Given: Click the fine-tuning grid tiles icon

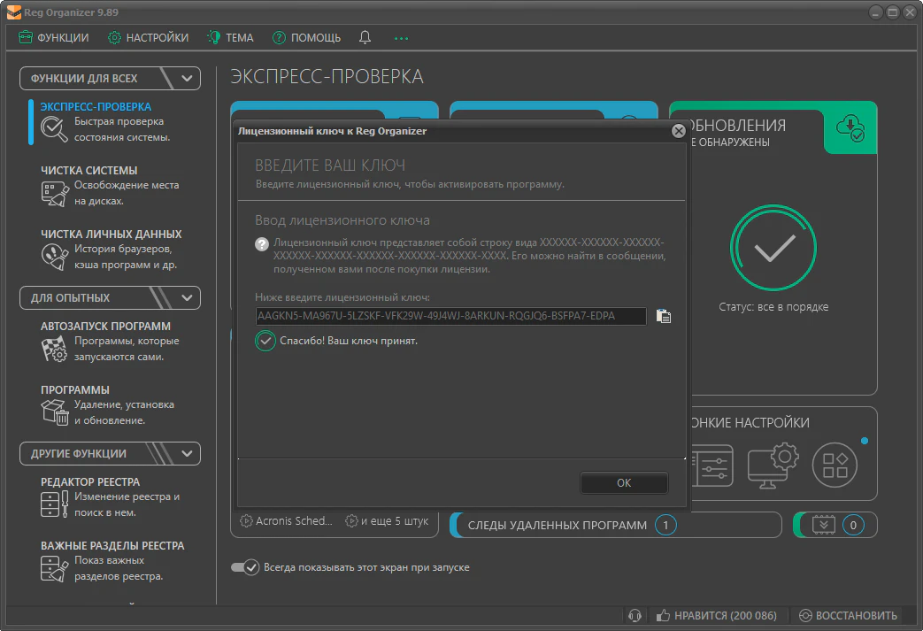Looking at the screenshot, I should (835, 466).
